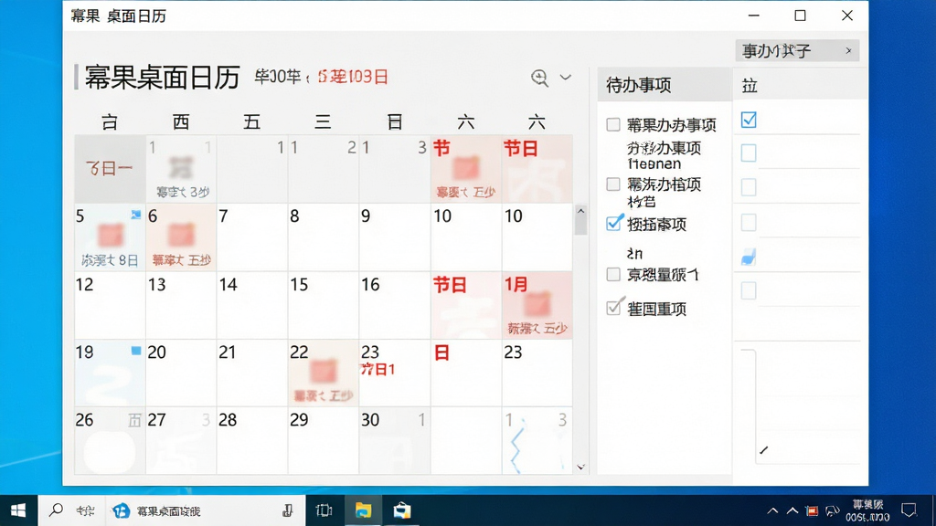
Task: Open taskbar search magnifier
Action: [x=56, y=510]
